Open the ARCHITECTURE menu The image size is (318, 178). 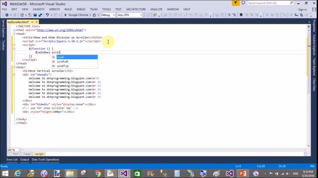(x=136, y=9)
